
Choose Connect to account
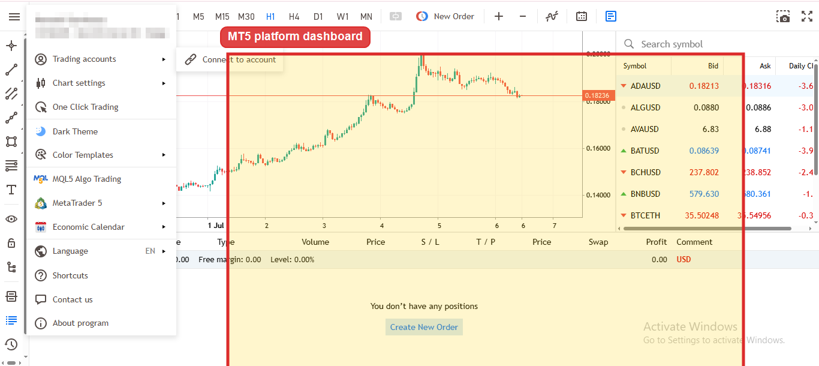click(x=230, y=59)
